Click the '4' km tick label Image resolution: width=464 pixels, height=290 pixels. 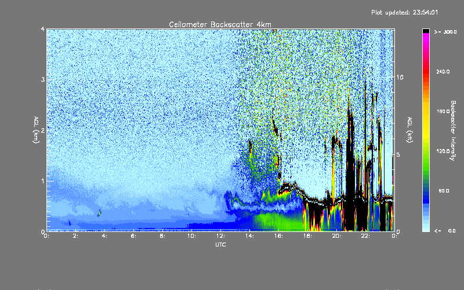point(43,29)
